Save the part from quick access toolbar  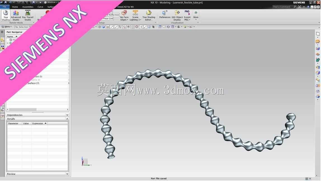click(6, 2)
